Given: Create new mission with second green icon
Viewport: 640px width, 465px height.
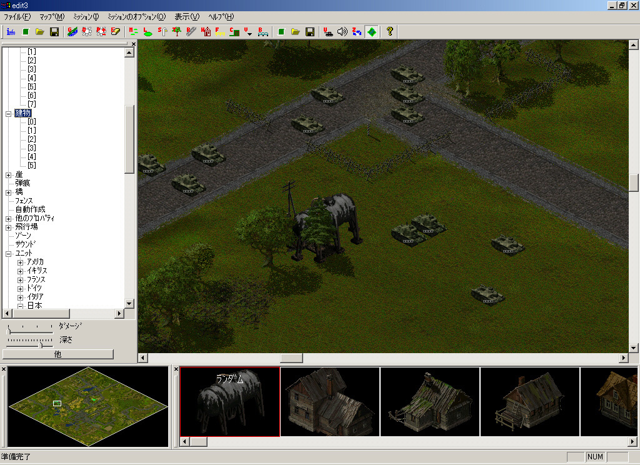Looking at the screenshot, I should 281,32.
